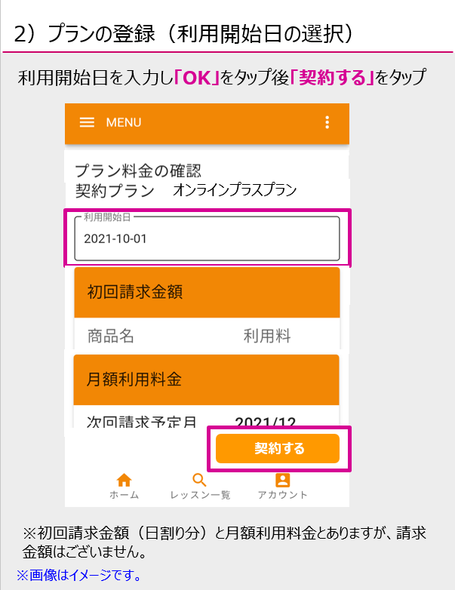Select the レッスン一覧 tab label
This screenshot has height=590, width=455.
click(x=200, y=495)
